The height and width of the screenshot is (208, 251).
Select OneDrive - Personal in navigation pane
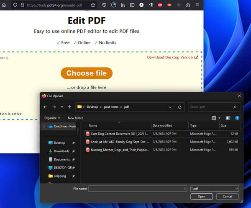tap(62, 126)
